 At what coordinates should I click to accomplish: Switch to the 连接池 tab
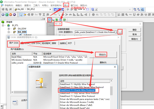(x=63, y=43)
